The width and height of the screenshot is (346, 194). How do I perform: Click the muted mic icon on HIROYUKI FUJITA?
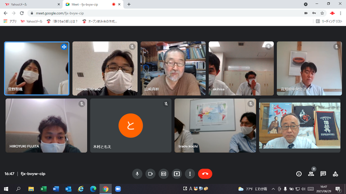[x=82, y=103]
